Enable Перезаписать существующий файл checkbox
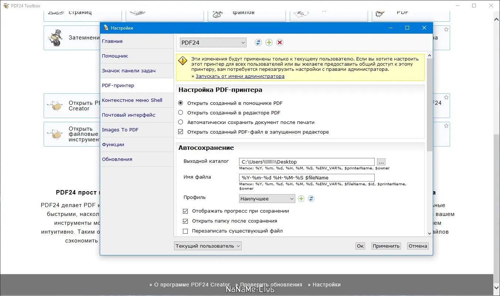The height and width of the screenshot is (296, 500). coord(186,231)
